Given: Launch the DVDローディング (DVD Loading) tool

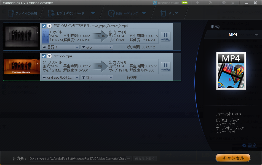Looking at the screenshot, I should pos(124,13).
